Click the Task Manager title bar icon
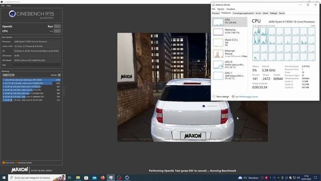 [214, 5]
